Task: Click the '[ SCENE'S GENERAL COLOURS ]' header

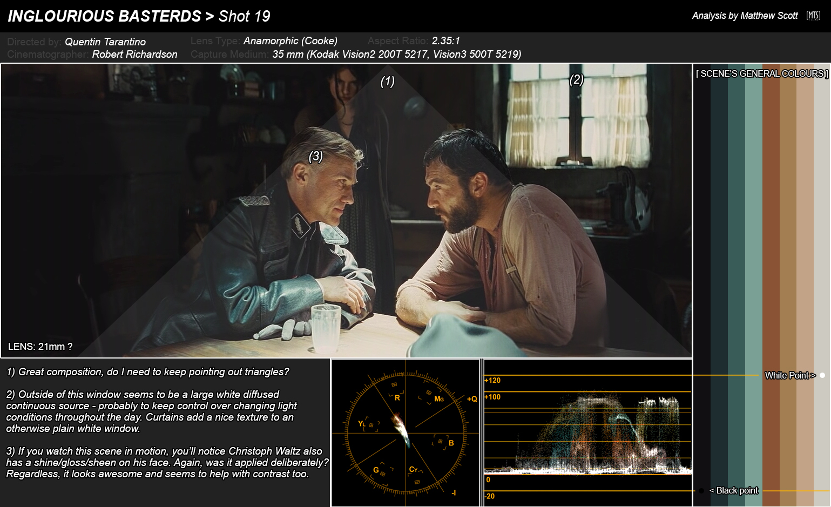Action: (762, 73)
